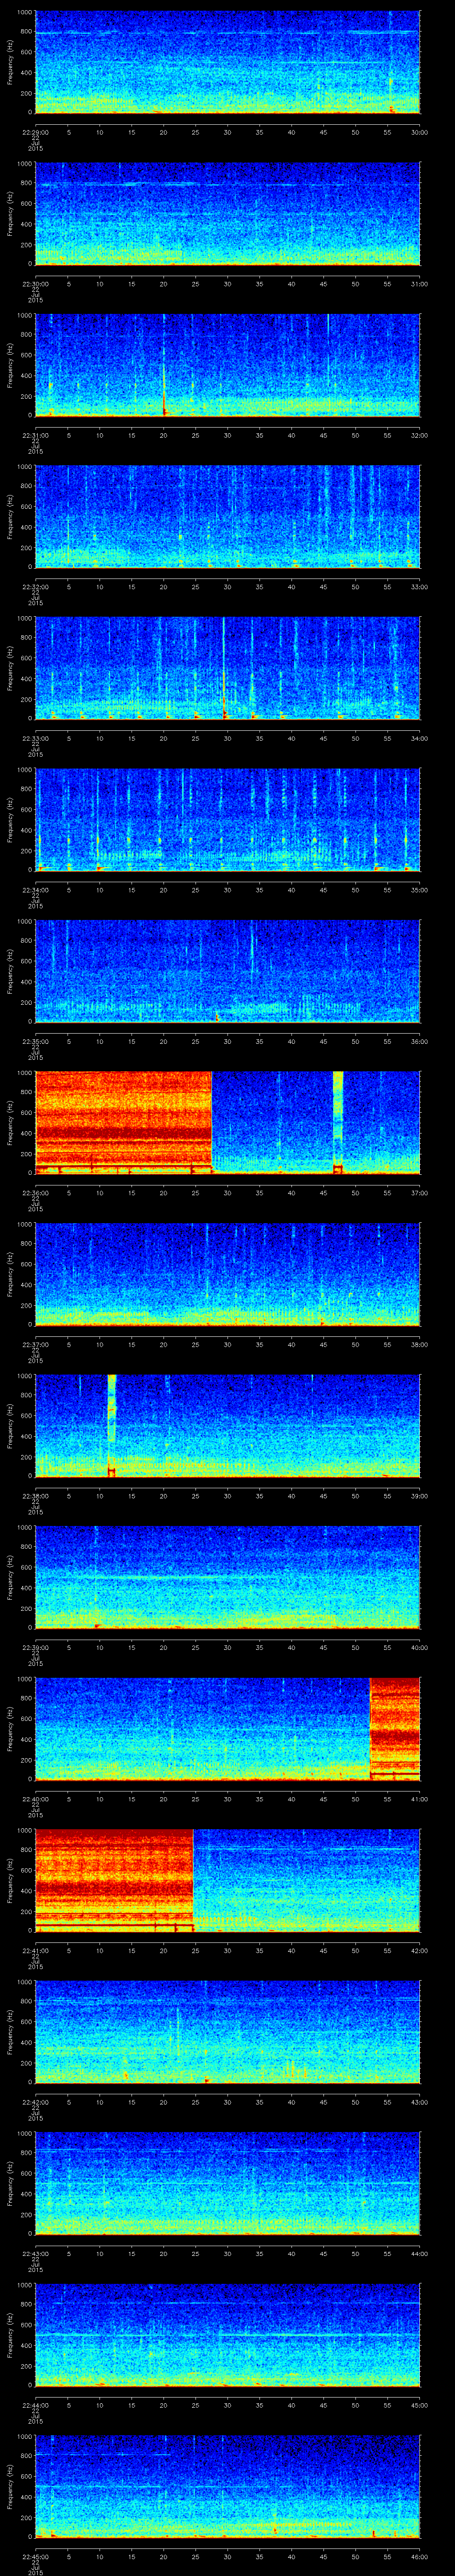Click the 22:35:00 start time label
455x2576 pixels.
coord(35,1042)
